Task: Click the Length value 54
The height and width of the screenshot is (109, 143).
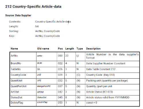Action: pos(37,26)
